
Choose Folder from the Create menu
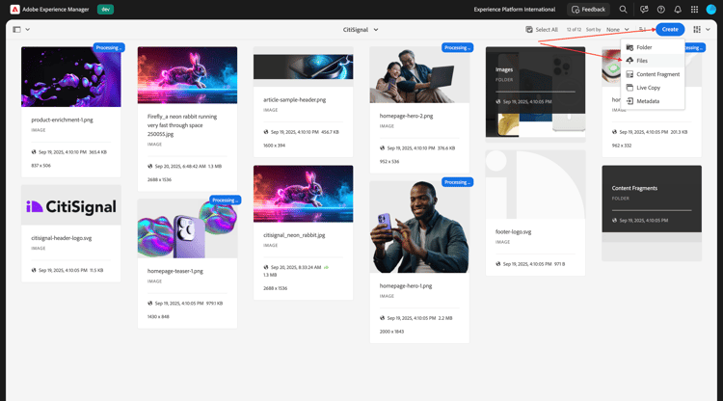pos(653,47)
